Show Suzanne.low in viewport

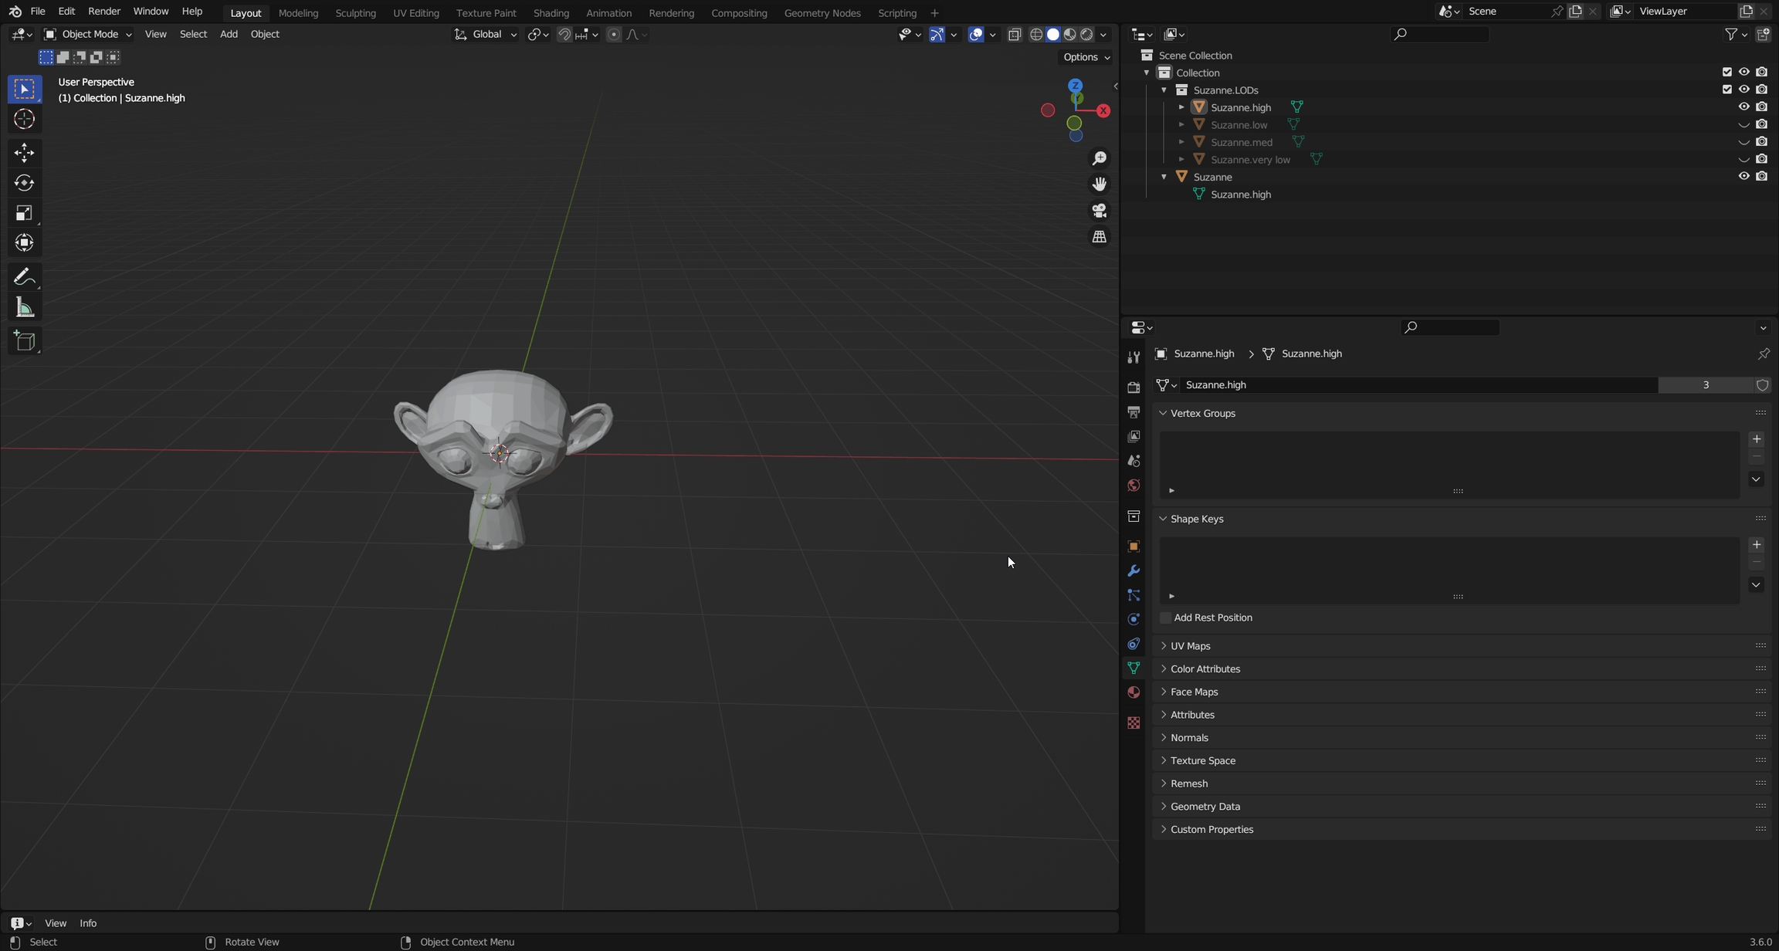pos(1743,124)
